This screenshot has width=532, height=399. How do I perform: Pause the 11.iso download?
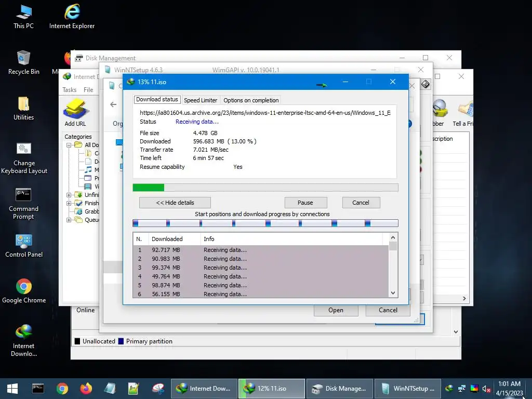[305, 203]
